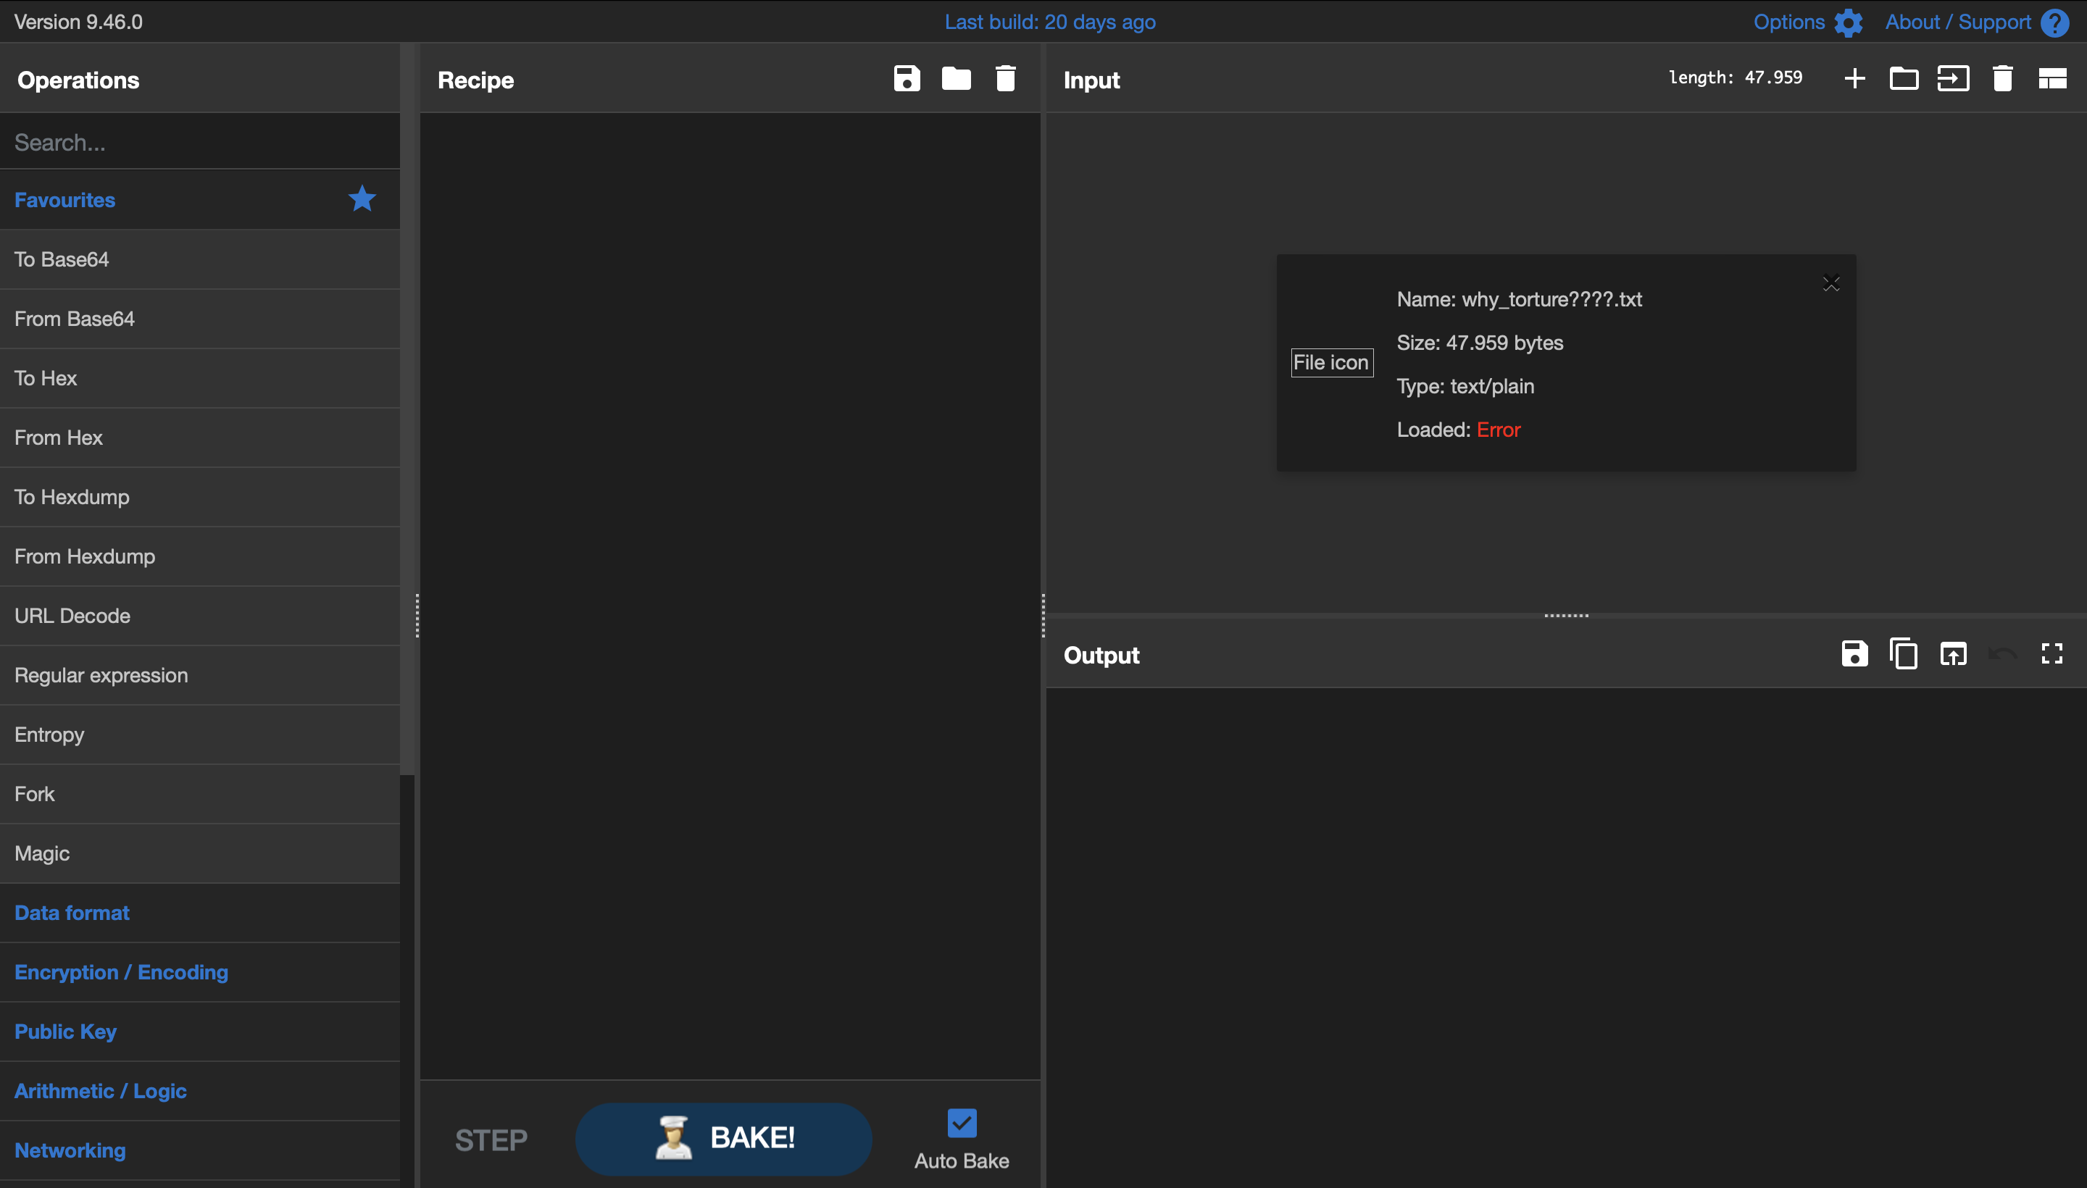Screen dimensions: 2087x1188
Task: Click the Favourites star icon
Action: [362, 198]
